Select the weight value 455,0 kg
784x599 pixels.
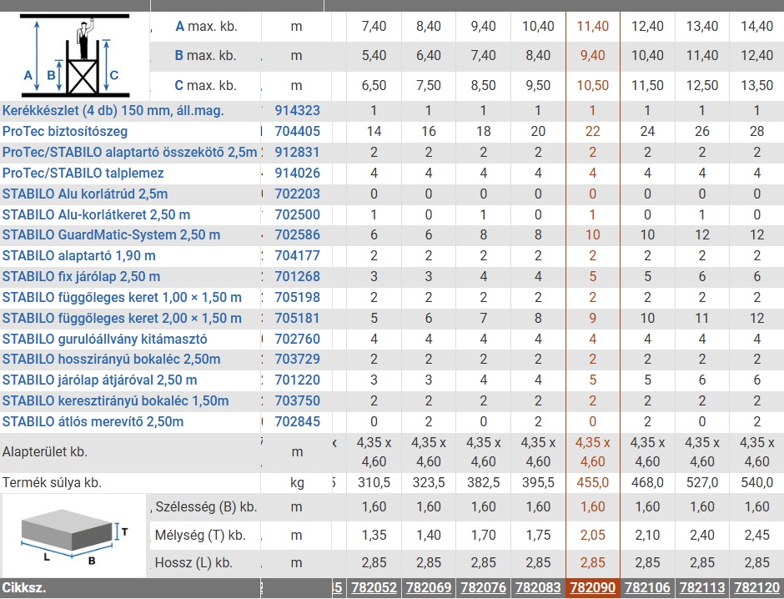pos(593,482)
